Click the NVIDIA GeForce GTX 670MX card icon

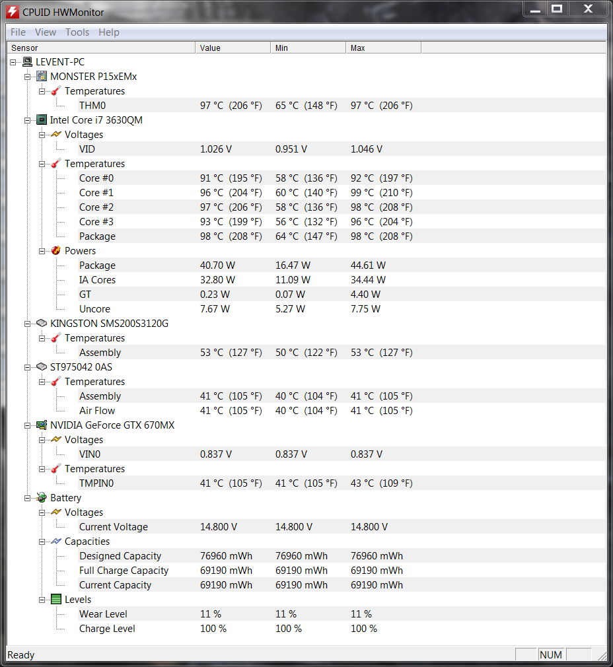pos(42,425)
